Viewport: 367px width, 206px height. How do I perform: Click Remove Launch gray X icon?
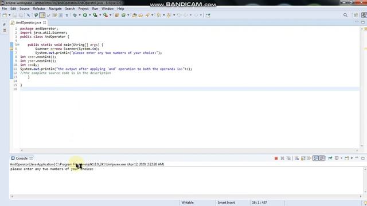coord(283,159)
